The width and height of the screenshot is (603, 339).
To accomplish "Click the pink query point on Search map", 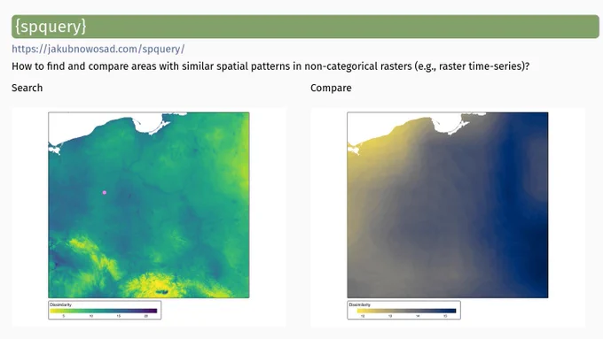I will [x=105, y=192].
